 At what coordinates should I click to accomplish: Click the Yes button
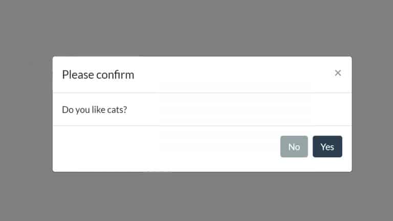[x=327, y=147]
